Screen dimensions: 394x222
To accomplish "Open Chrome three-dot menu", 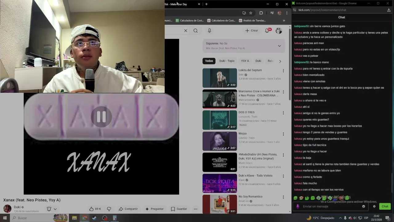I will [x=287, y=13].
